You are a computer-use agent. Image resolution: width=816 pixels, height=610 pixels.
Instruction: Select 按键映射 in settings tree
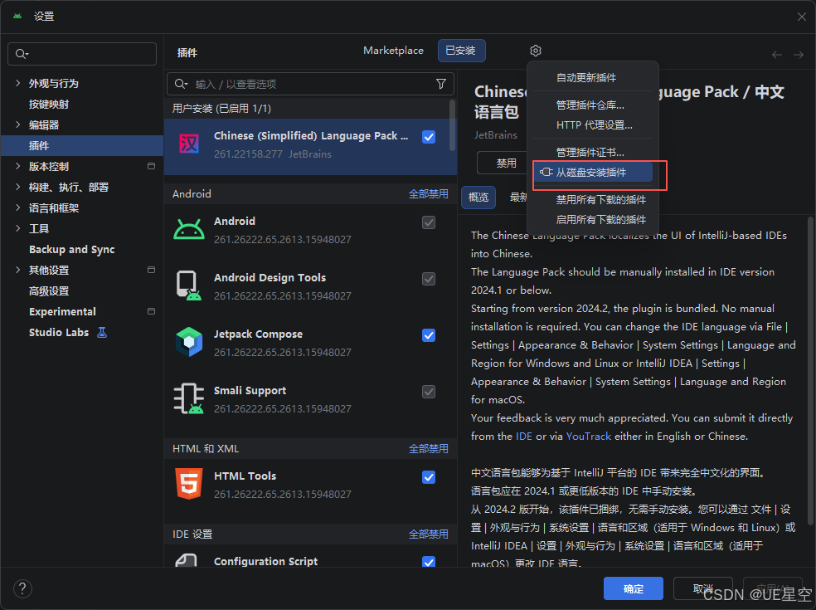(x=49, y=105)
